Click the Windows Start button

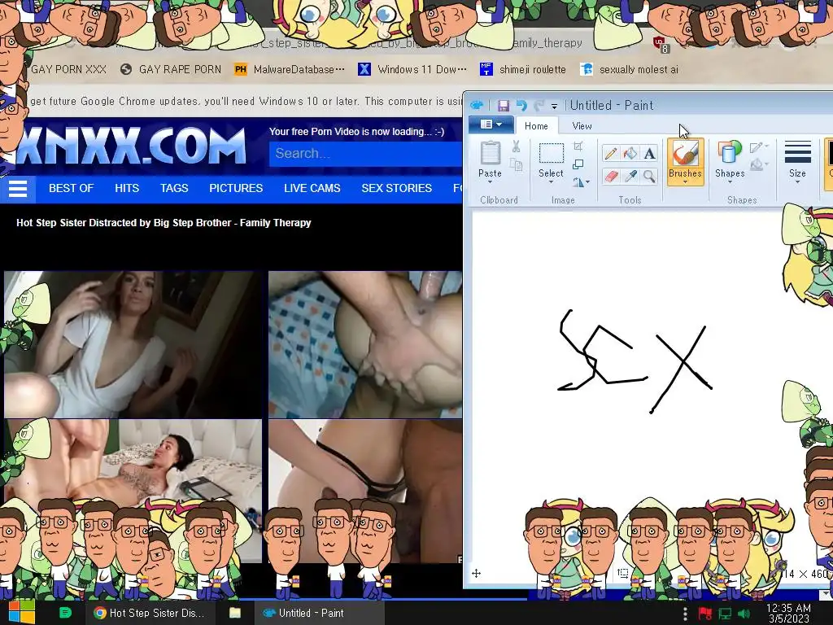tap(22, 613)
